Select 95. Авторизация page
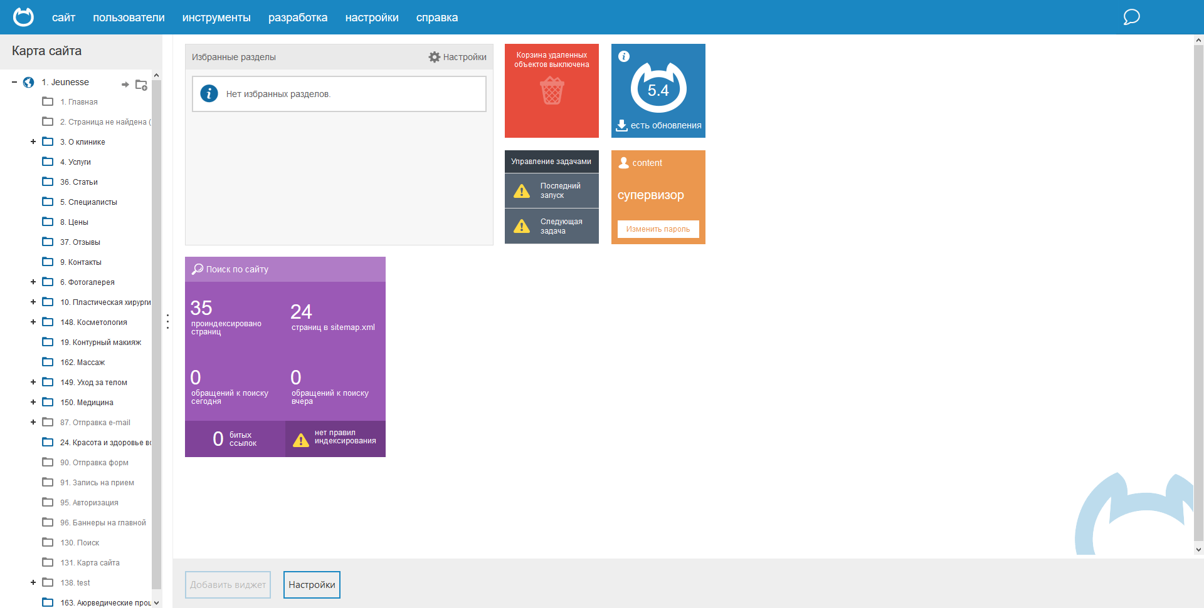 coord(89,502)
